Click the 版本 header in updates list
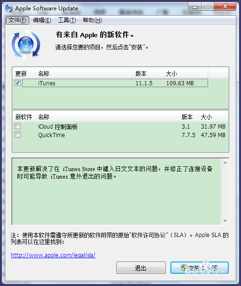This screenshot has height=286, width=241. 148,74
